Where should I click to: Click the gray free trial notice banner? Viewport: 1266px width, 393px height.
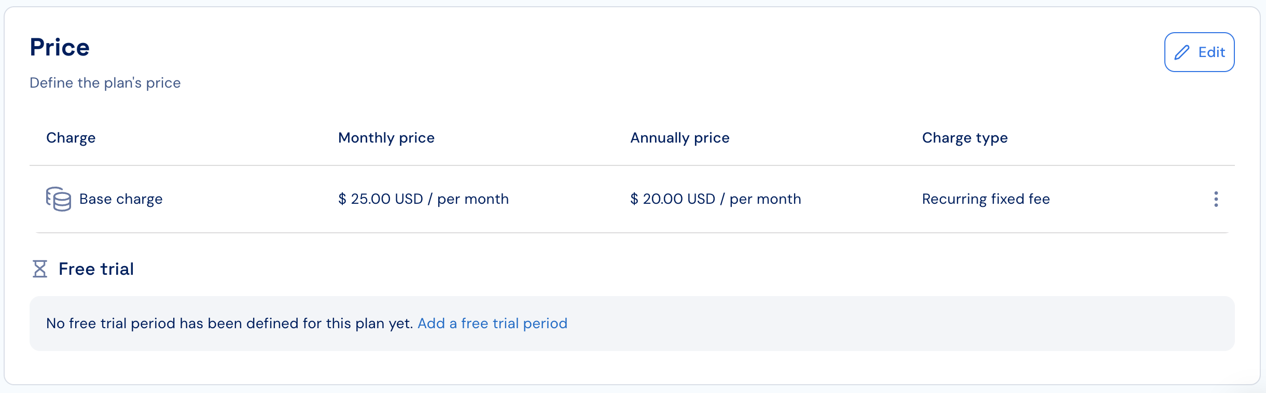coord(632,324)
